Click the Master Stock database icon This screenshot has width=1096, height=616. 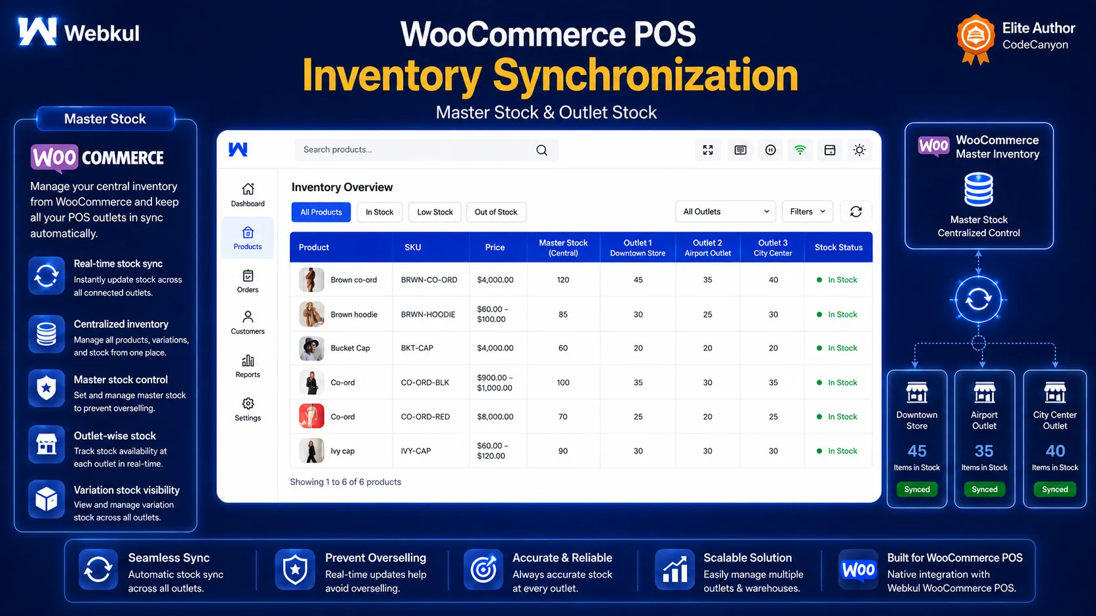click(979, 189)
